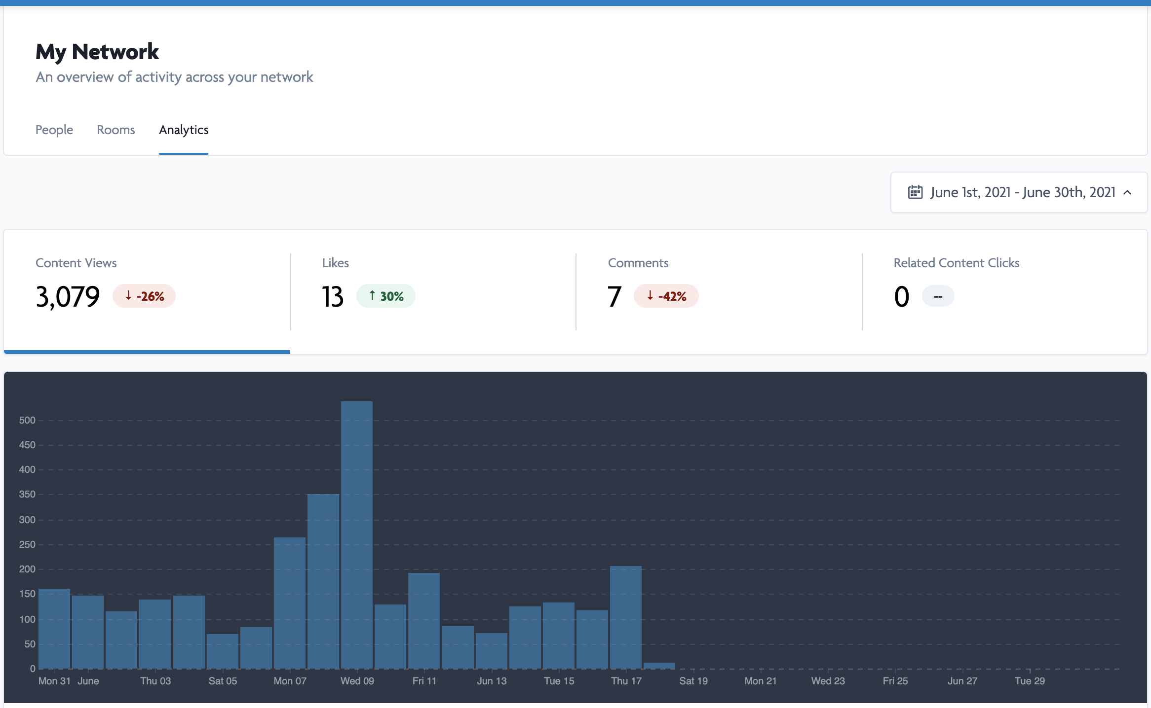Click the -42% down arrow badge

pyautogui.click(x=666, y=296)
